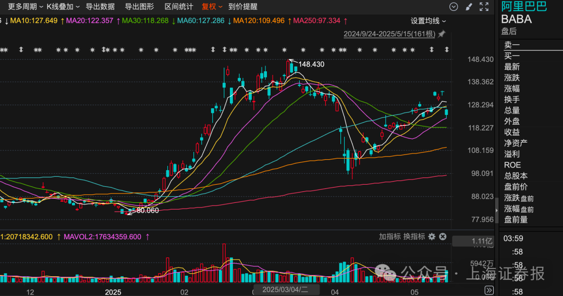This screenshot has height=296, width=563.
Task: Click the 77.956 price axis label
Action: tap(482, 220)
